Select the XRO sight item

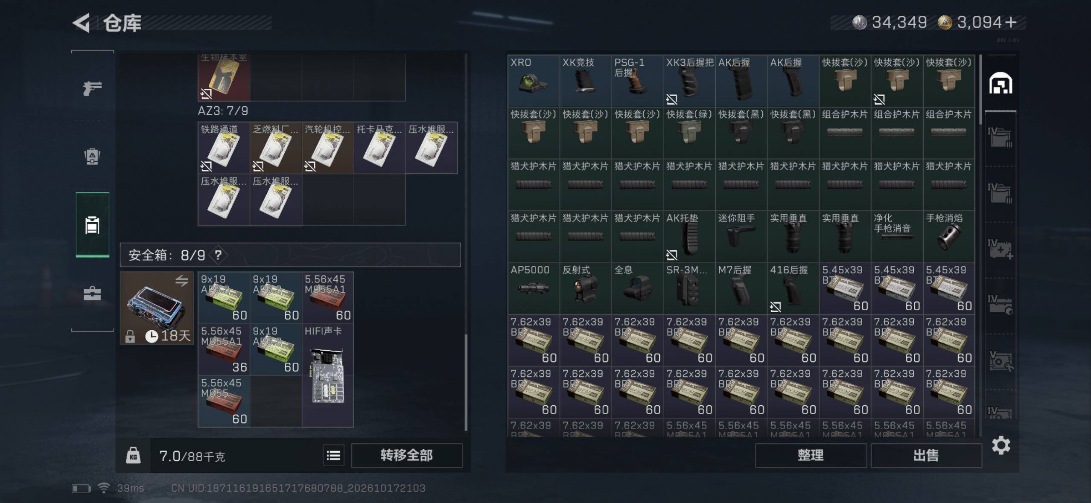pyautogui.click(x=534, y=81)
